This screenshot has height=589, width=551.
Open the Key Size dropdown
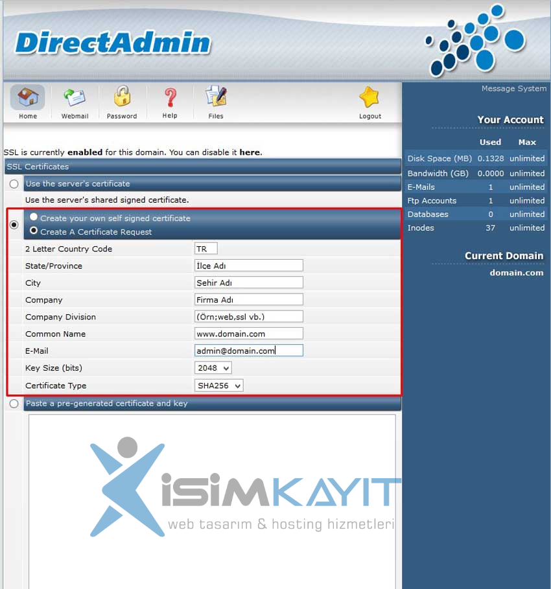213,368
